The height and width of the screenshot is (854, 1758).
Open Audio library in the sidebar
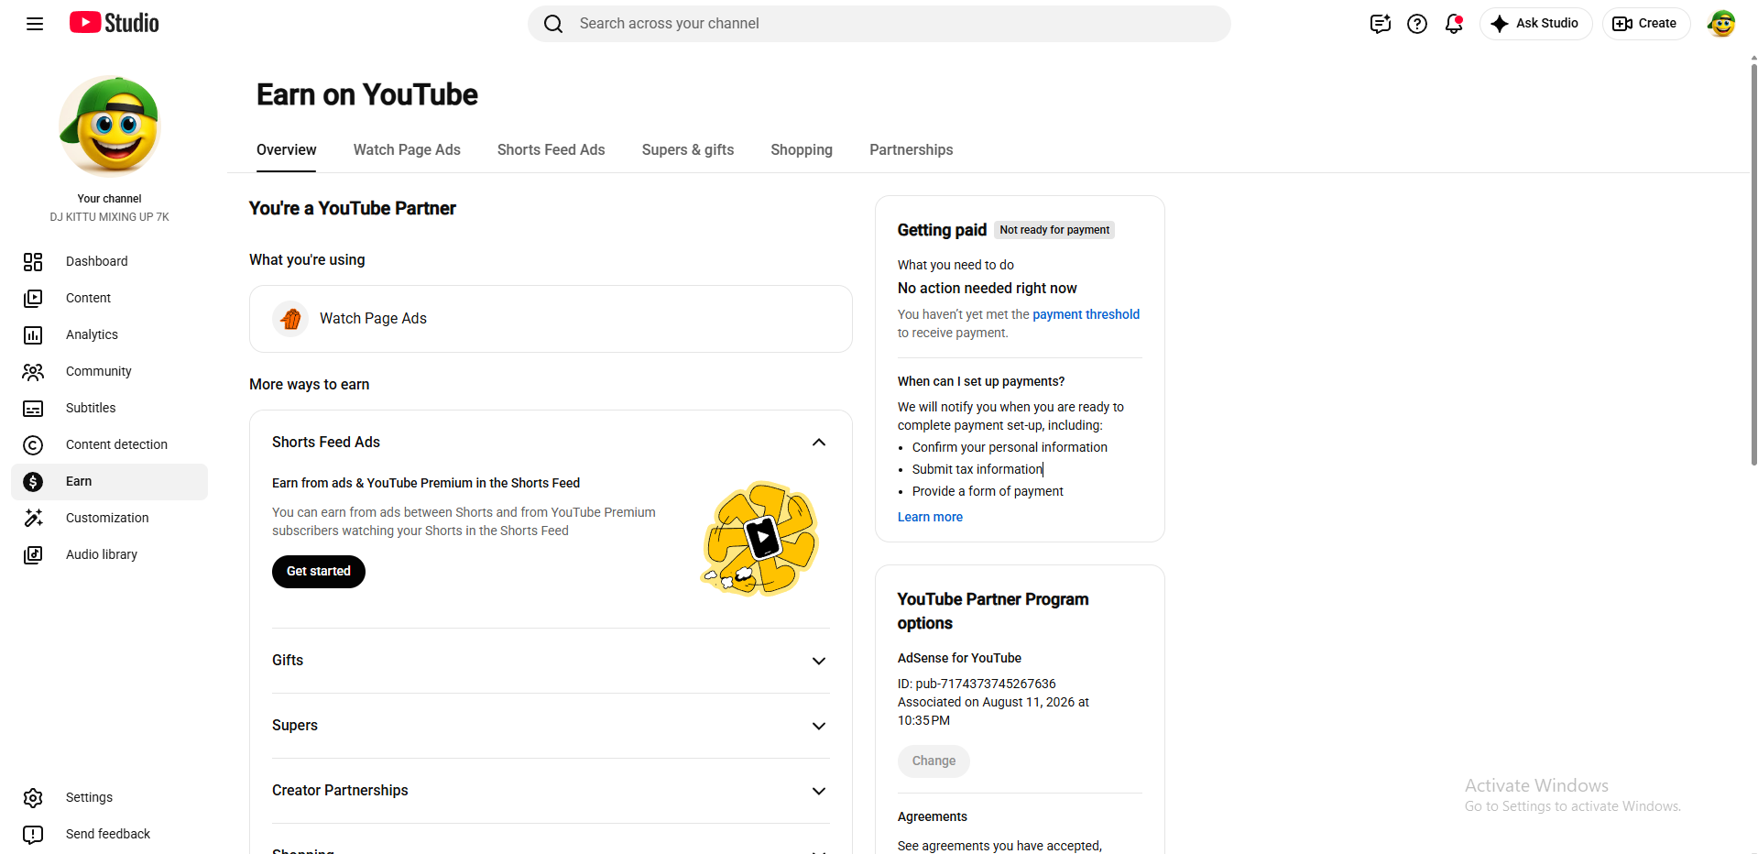(x=110, y=555)
